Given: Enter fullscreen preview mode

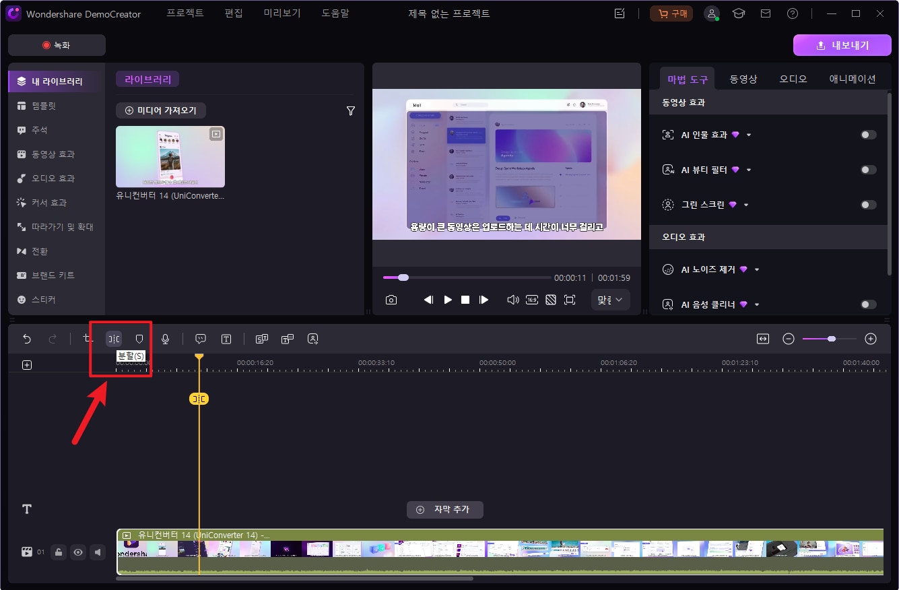Looking at the screenshot, I should [x=570, y=300].
